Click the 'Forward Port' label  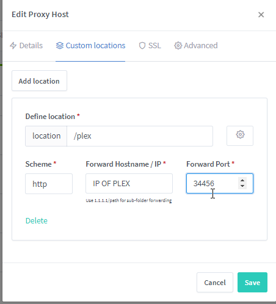coord(208,164)
